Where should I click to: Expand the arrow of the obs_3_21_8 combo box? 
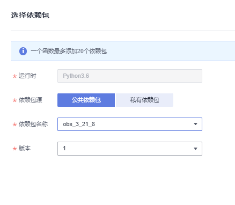click(x=195, y=124)
